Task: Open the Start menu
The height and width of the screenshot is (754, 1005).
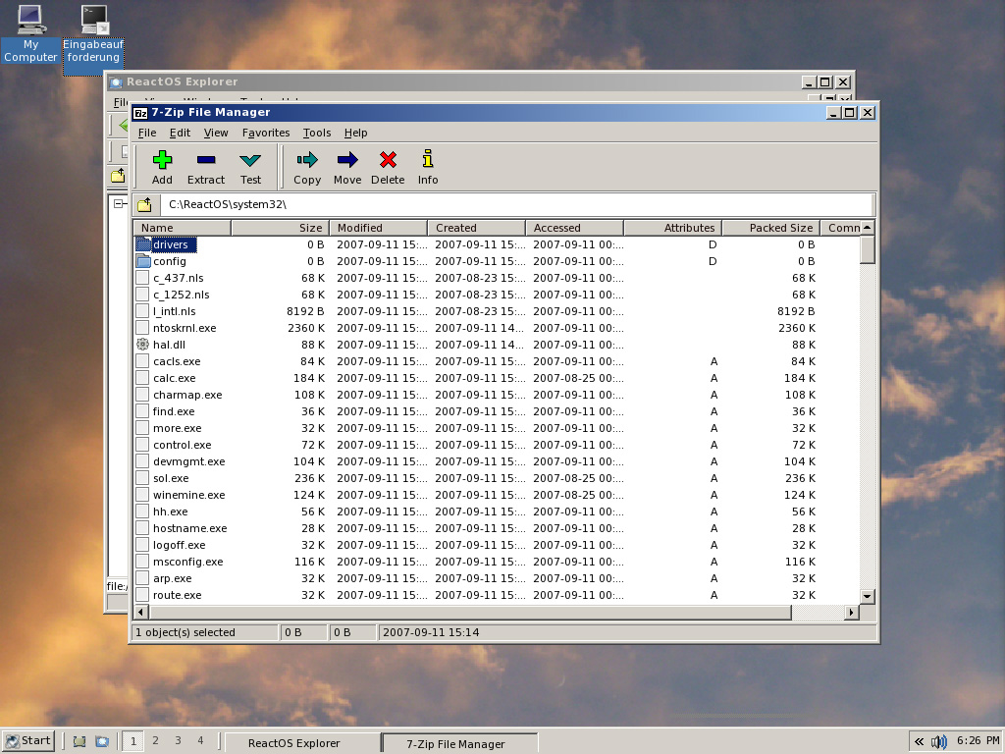Action: [27, 741]
